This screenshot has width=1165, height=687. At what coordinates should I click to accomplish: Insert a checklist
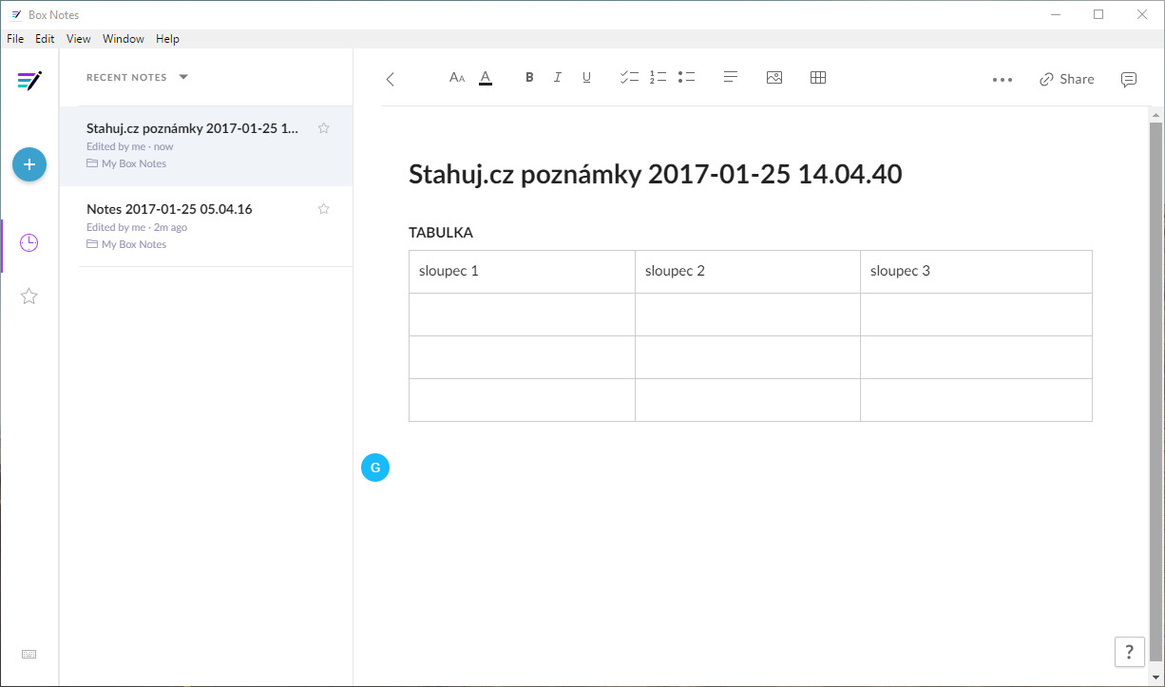629,78
